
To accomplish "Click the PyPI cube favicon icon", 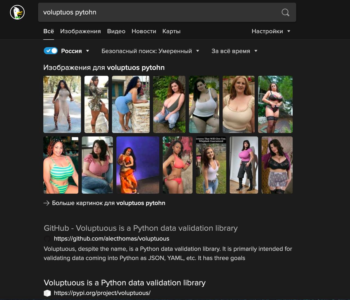I will tap(47, 293).
